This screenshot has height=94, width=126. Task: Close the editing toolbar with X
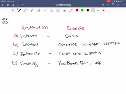point(118,5)
